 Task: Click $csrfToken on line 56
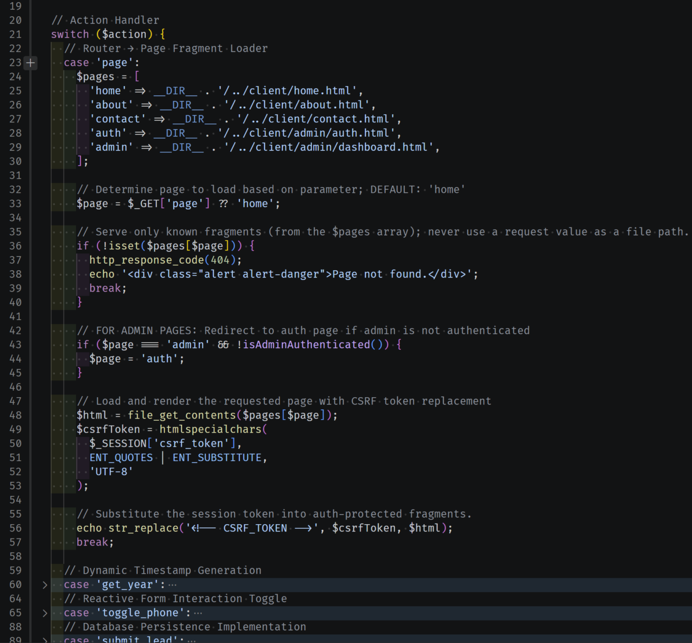click(363, 528)
